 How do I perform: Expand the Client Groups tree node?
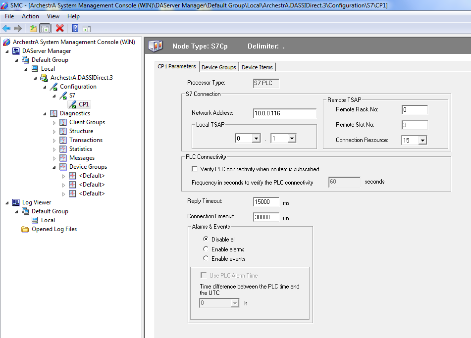54,122
